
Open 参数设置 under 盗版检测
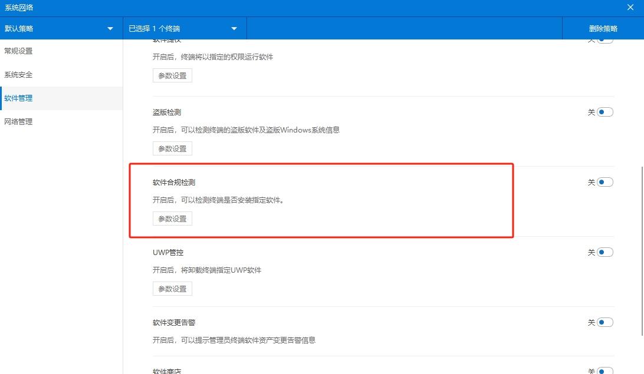(172, 148)
